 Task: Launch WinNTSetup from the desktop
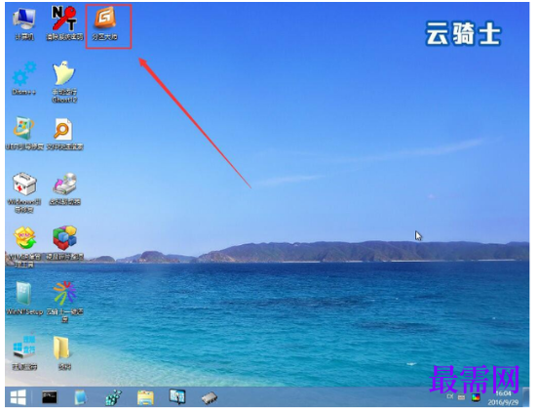[x=24, y=299]
